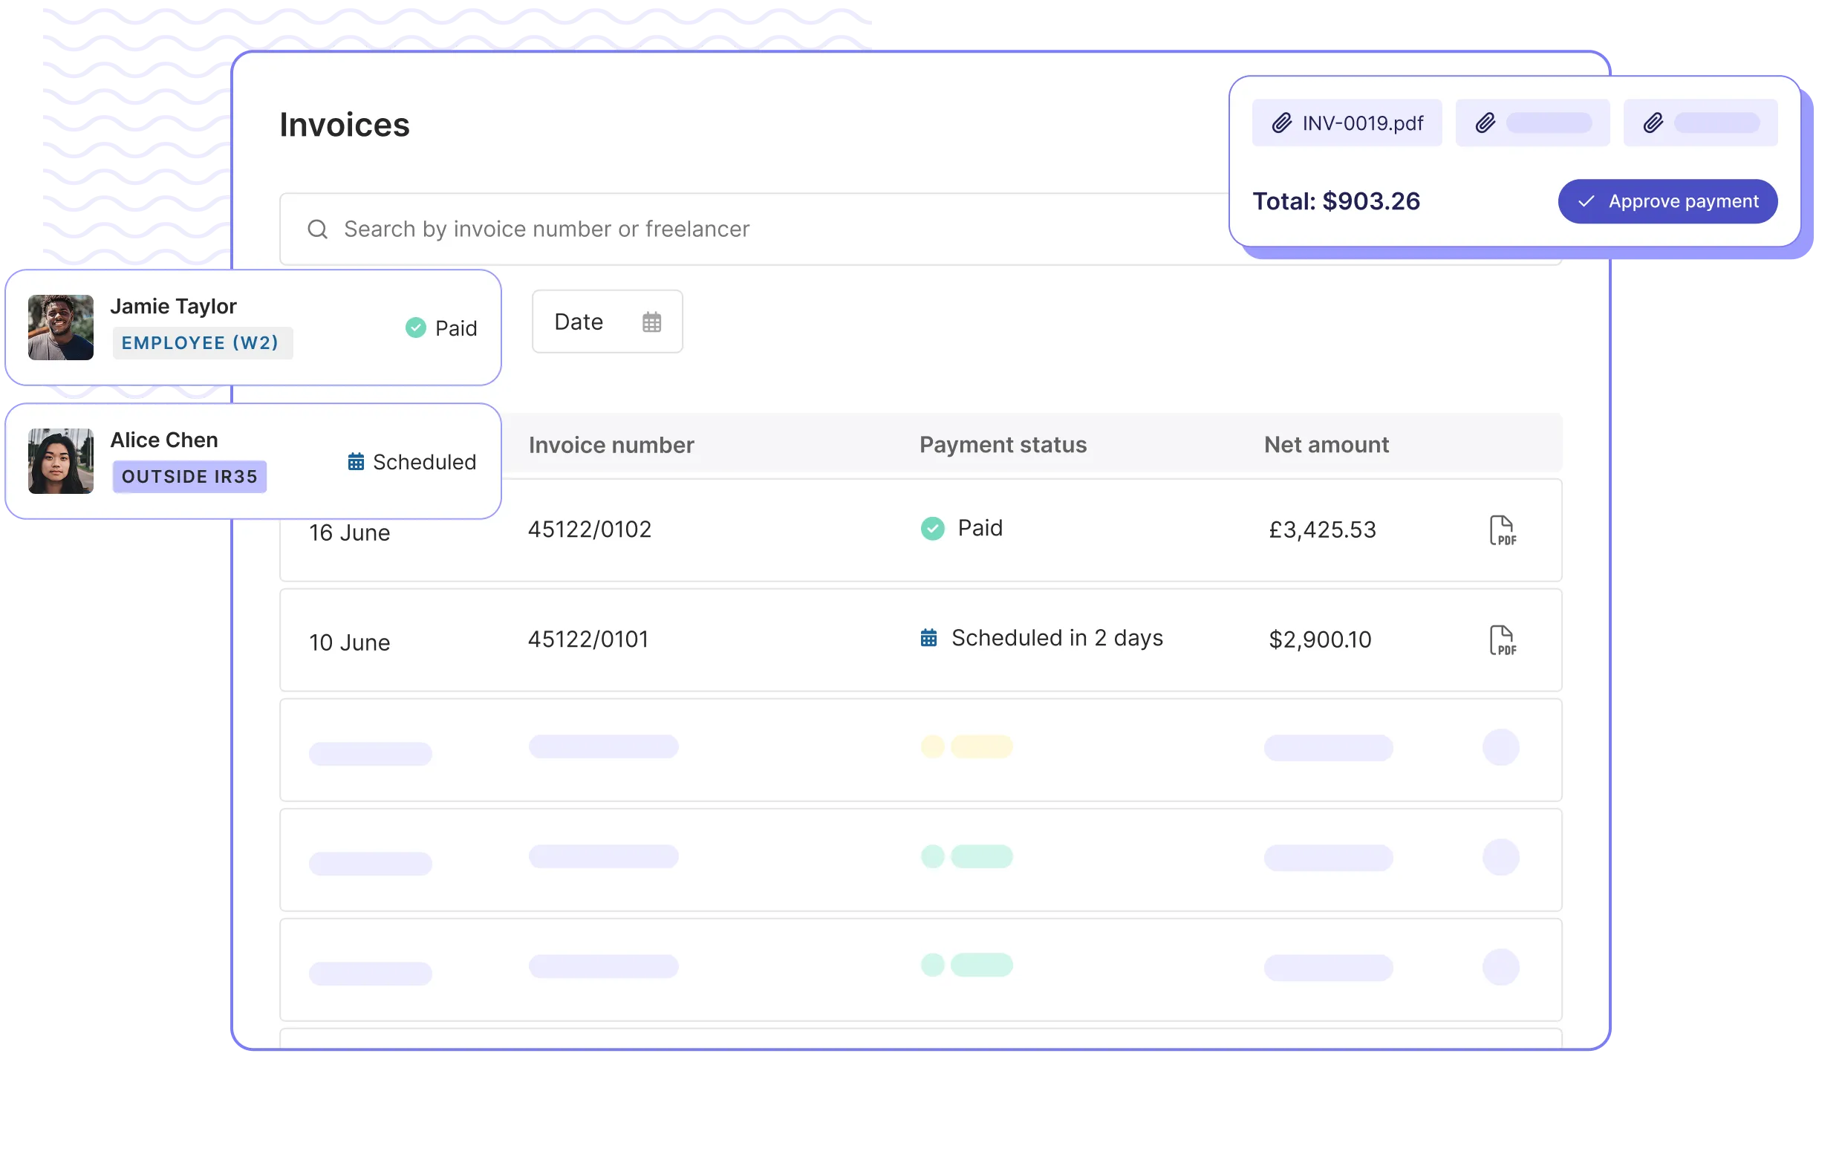Open the INV-0019.pdf attachment
The image size is (1842, 1166).
point(1361,123)
